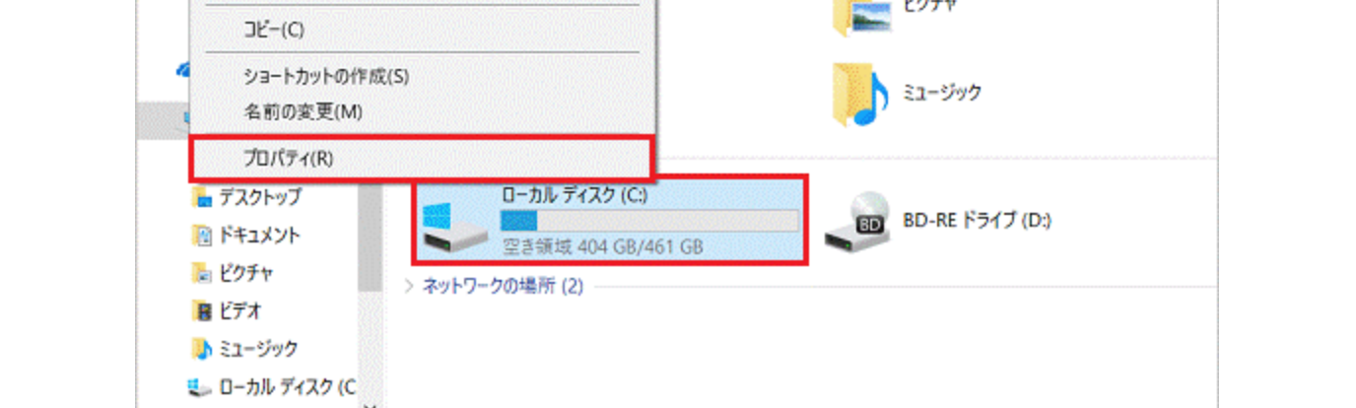This screenshot has width=1356, height=408.
Task: Click the ネットワークの場所 (2) group header
Action: (503, 287)
